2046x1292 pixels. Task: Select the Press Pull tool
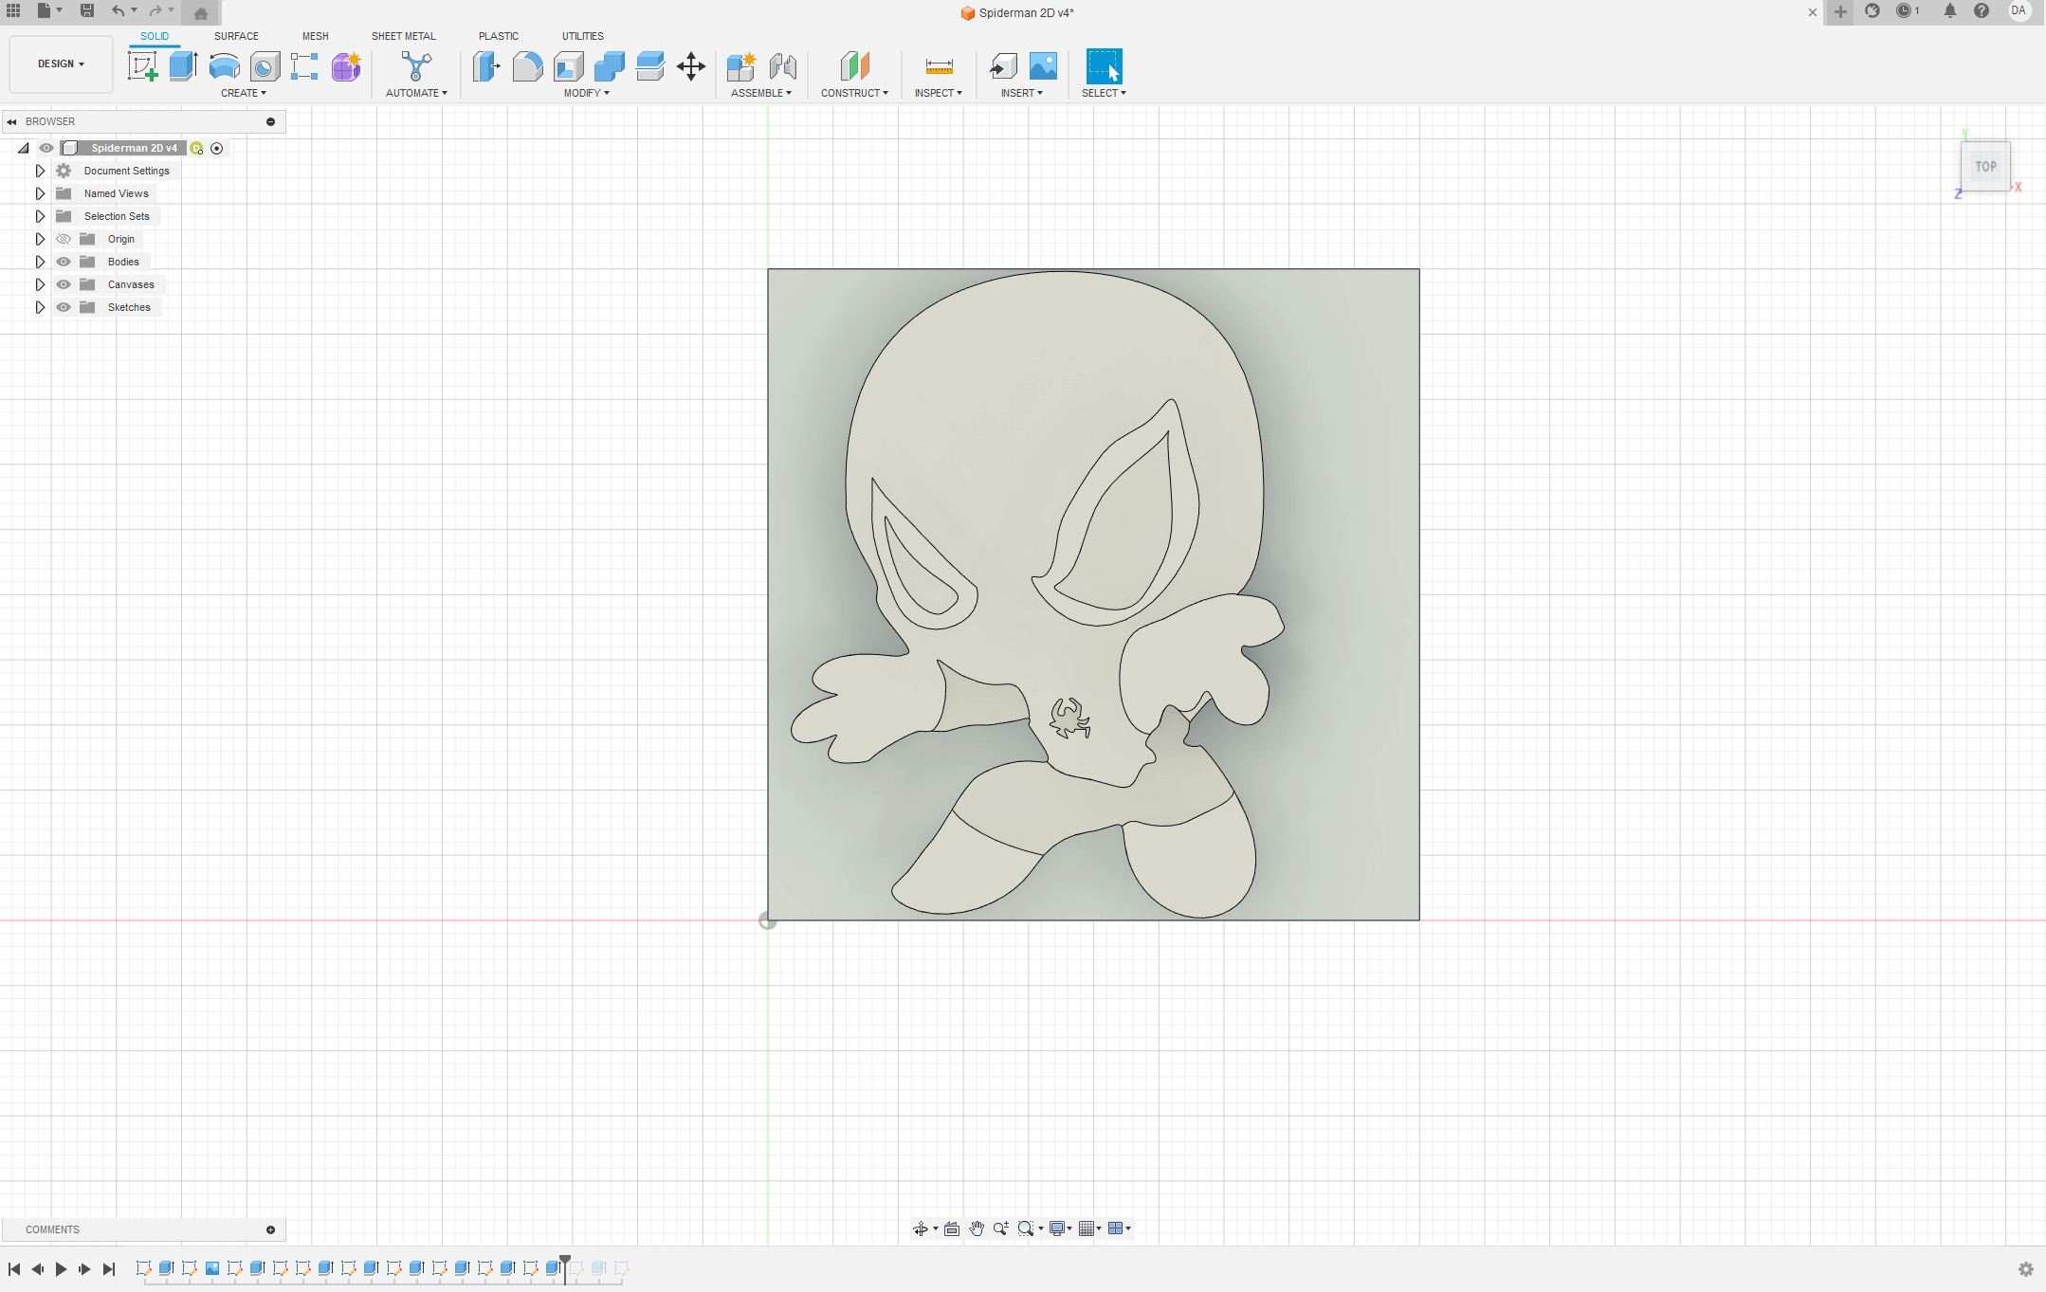click(x=486, y=66)
